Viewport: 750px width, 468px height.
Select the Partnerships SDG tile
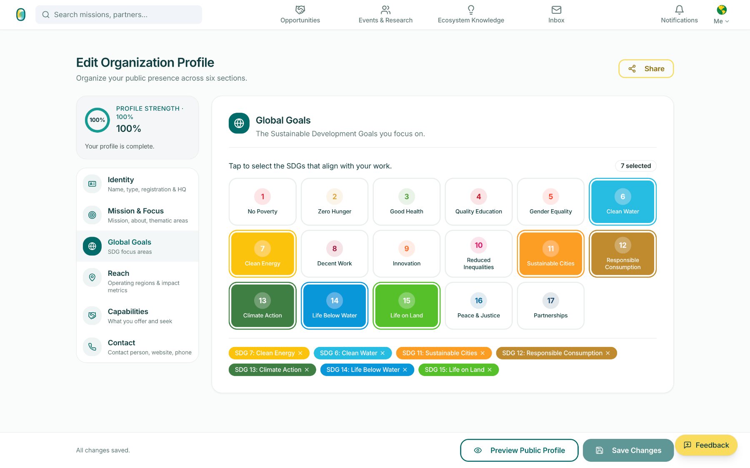pos(551,306)
